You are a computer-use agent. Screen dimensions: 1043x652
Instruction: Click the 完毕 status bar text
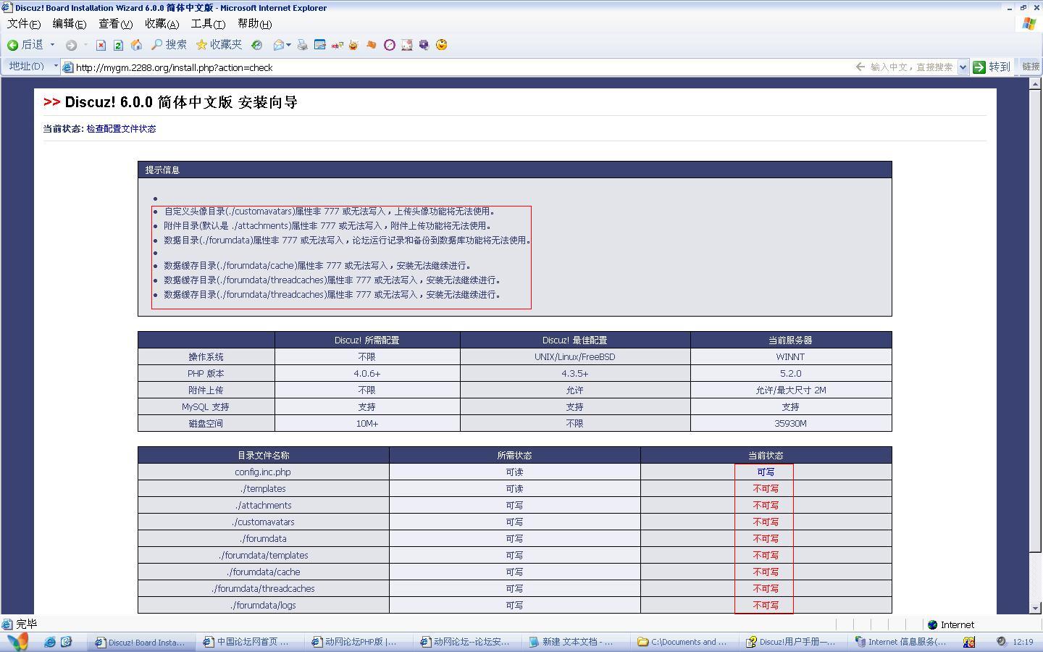point(26,624)
